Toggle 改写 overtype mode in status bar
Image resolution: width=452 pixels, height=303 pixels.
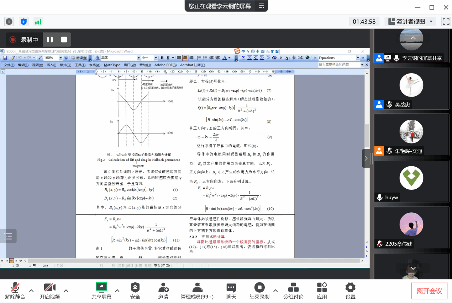[x=148, y=265]
